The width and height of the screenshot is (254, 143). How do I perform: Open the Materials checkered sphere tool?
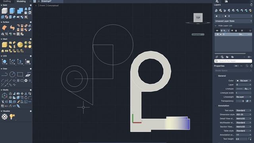point(4,117)
